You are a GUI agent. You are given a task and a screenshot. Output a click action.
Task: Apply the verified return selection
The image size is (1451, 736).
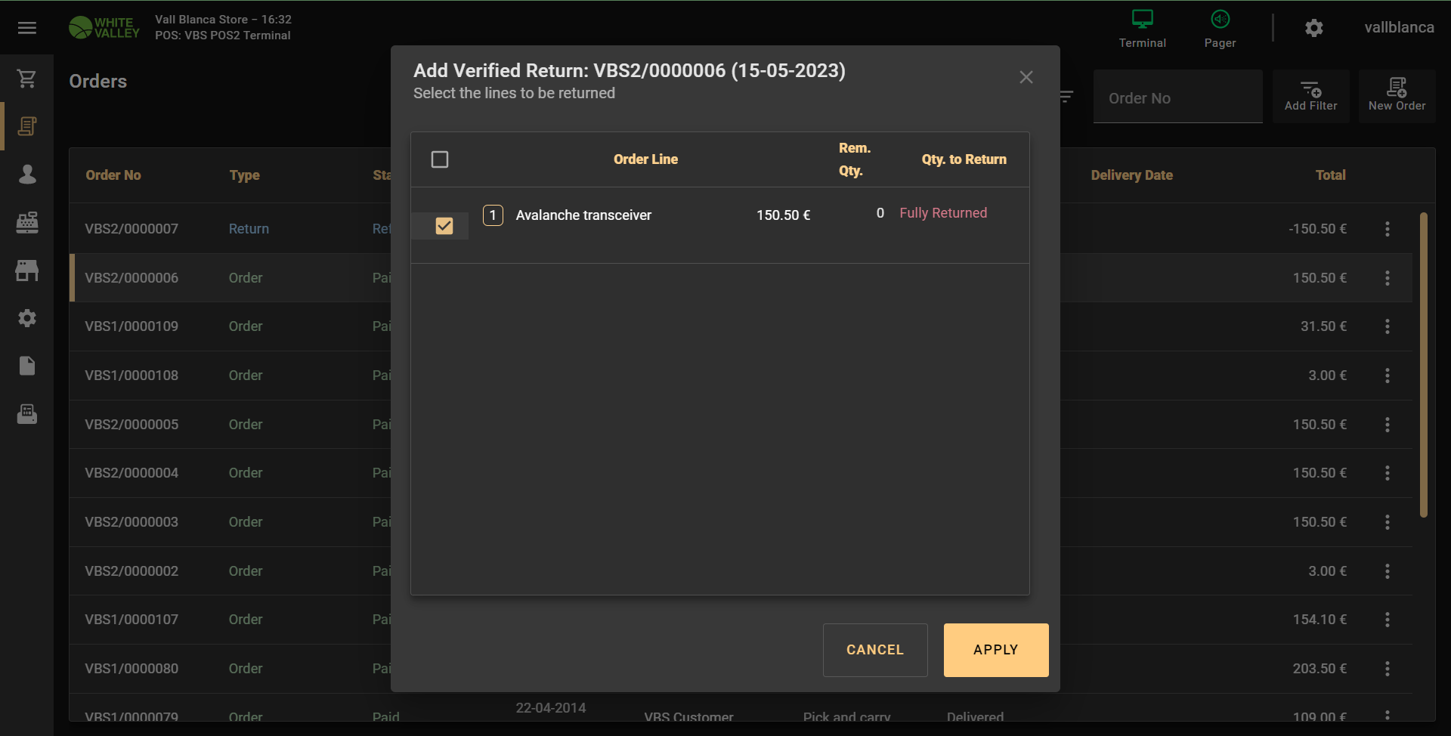click(995, 650)
